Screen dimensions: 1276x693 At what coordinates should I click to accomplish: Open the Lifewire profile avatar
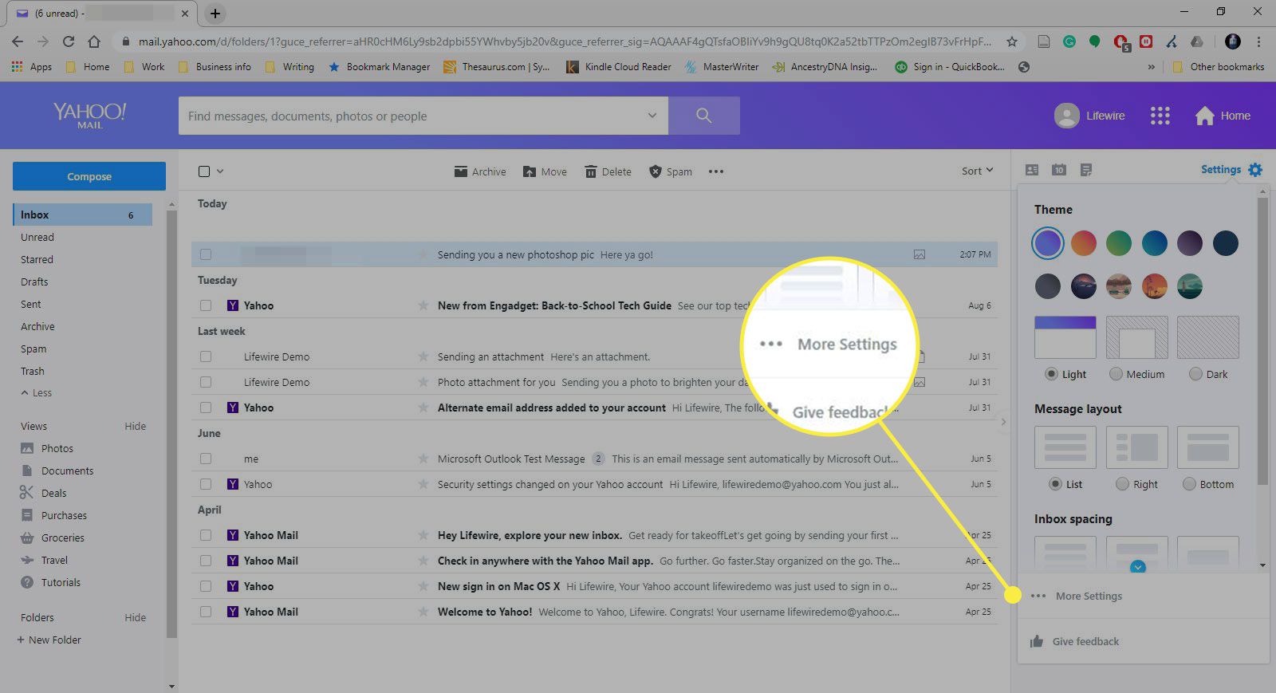(1066, 116)
